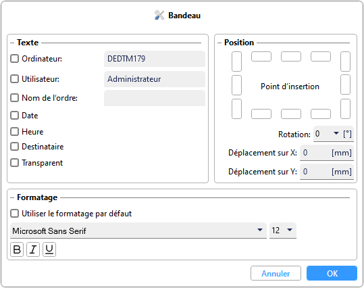Click the Déplacement sur X field

(327, 153)
